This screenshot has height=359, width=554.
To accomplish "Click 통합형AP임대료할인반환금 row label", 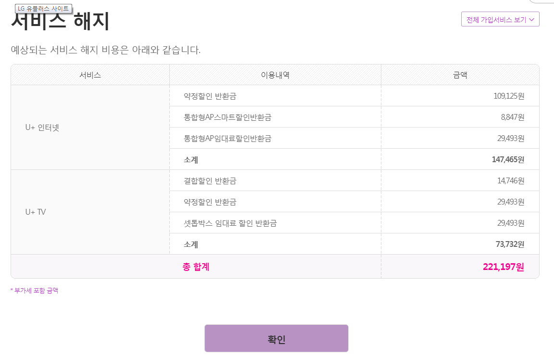I will pyautogui.click(x=227, y=138).
